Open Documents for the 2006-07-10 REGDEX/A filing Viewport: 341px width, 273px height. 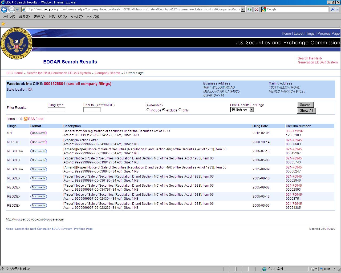click(x=39, y=151)
